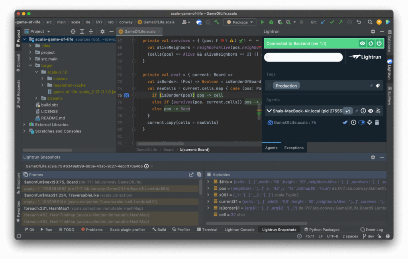Toggle agent visibility with the eye icon

coord(371,111)
